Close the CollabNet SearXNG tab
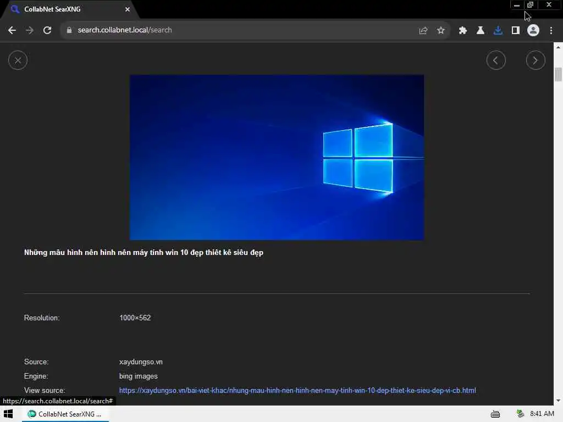This screenshot has width=563, height=422. tap(128, 9)
